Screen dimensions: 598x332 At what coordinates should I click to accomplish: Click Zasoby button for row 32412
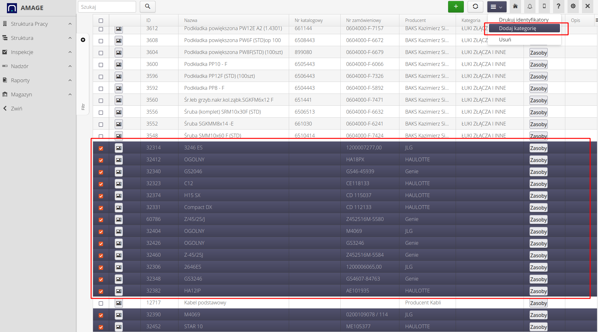[538, 160]
